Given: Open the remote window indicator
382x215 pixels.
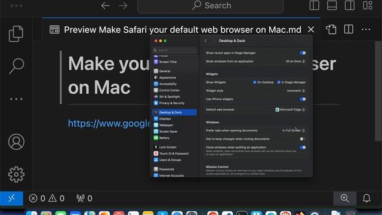Looking at the screenshot, I should (11, 198).
